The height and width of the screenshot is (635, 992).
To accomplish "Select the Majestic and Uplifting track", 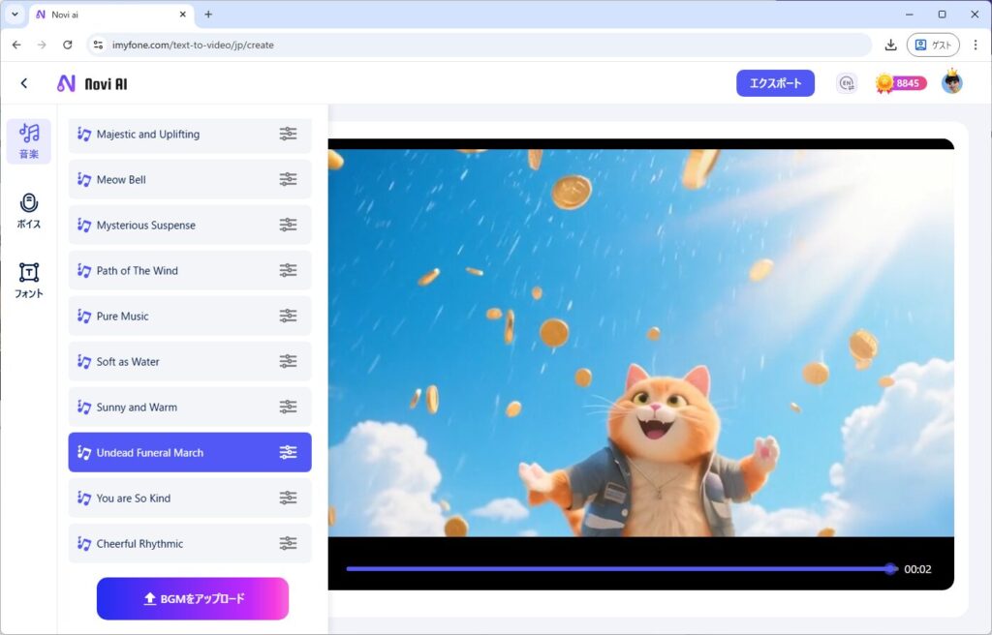I will click(148, 135).
